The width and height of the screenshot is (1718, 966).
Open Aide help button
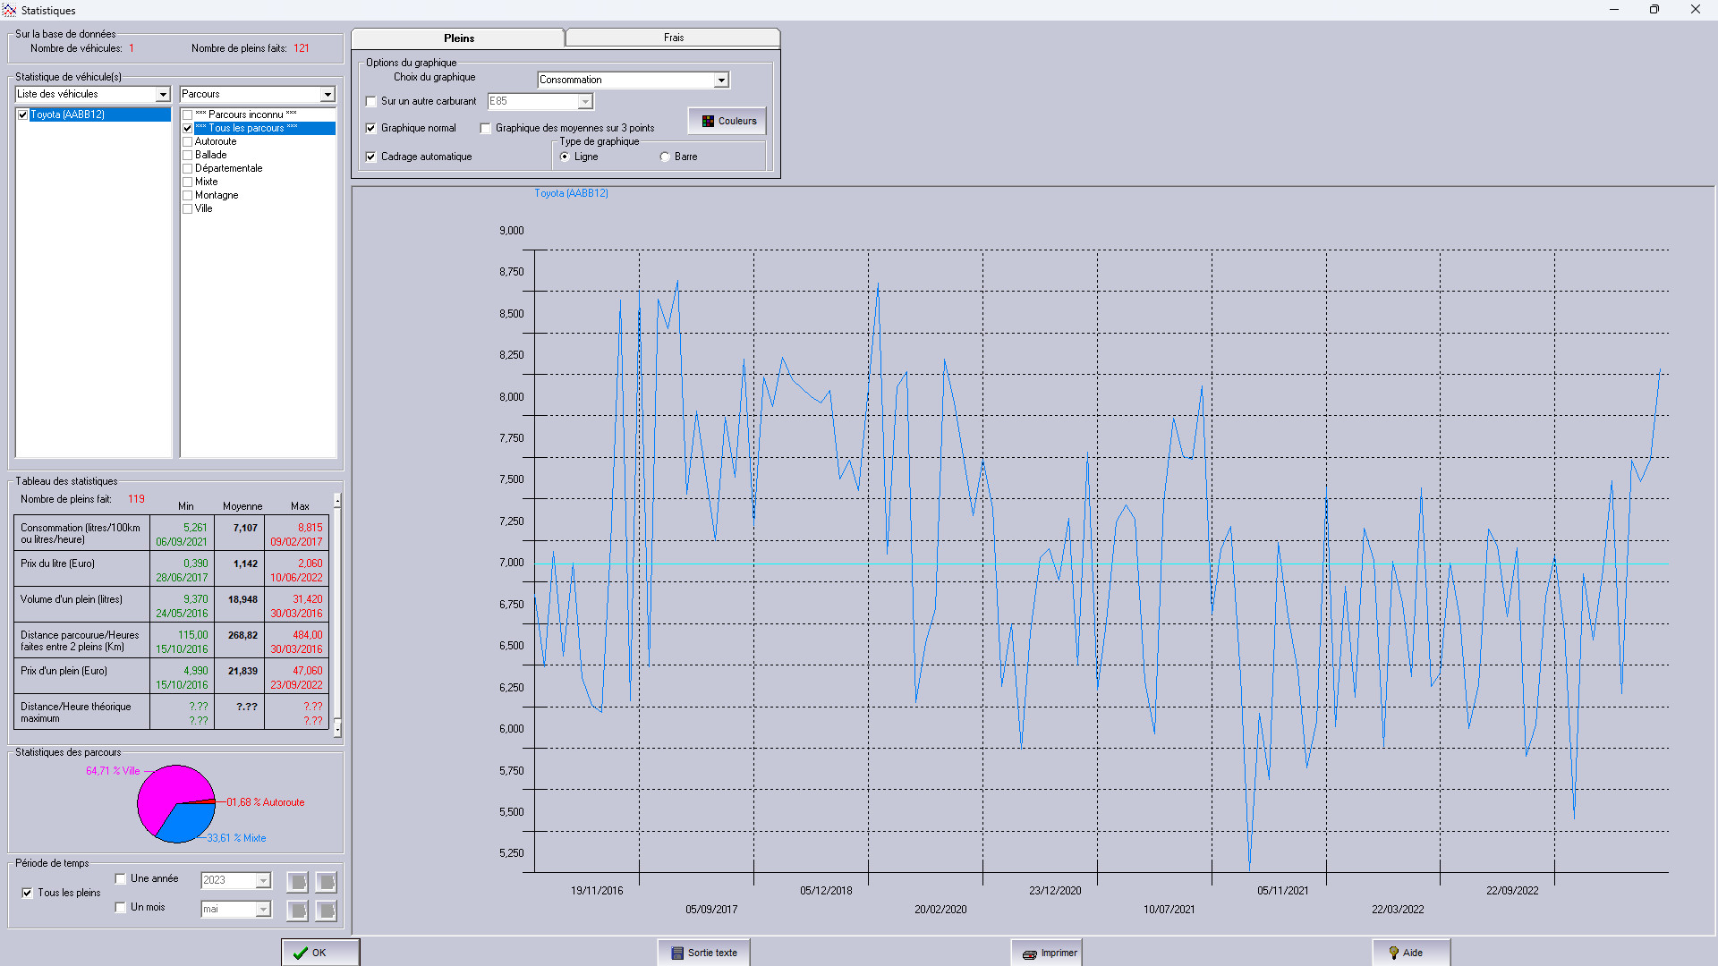tap(1410, 952)
